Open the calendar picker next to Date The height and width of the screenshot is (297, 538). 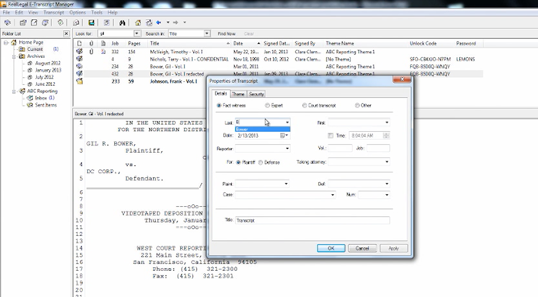pyautogui.click(x=284, y=136)
